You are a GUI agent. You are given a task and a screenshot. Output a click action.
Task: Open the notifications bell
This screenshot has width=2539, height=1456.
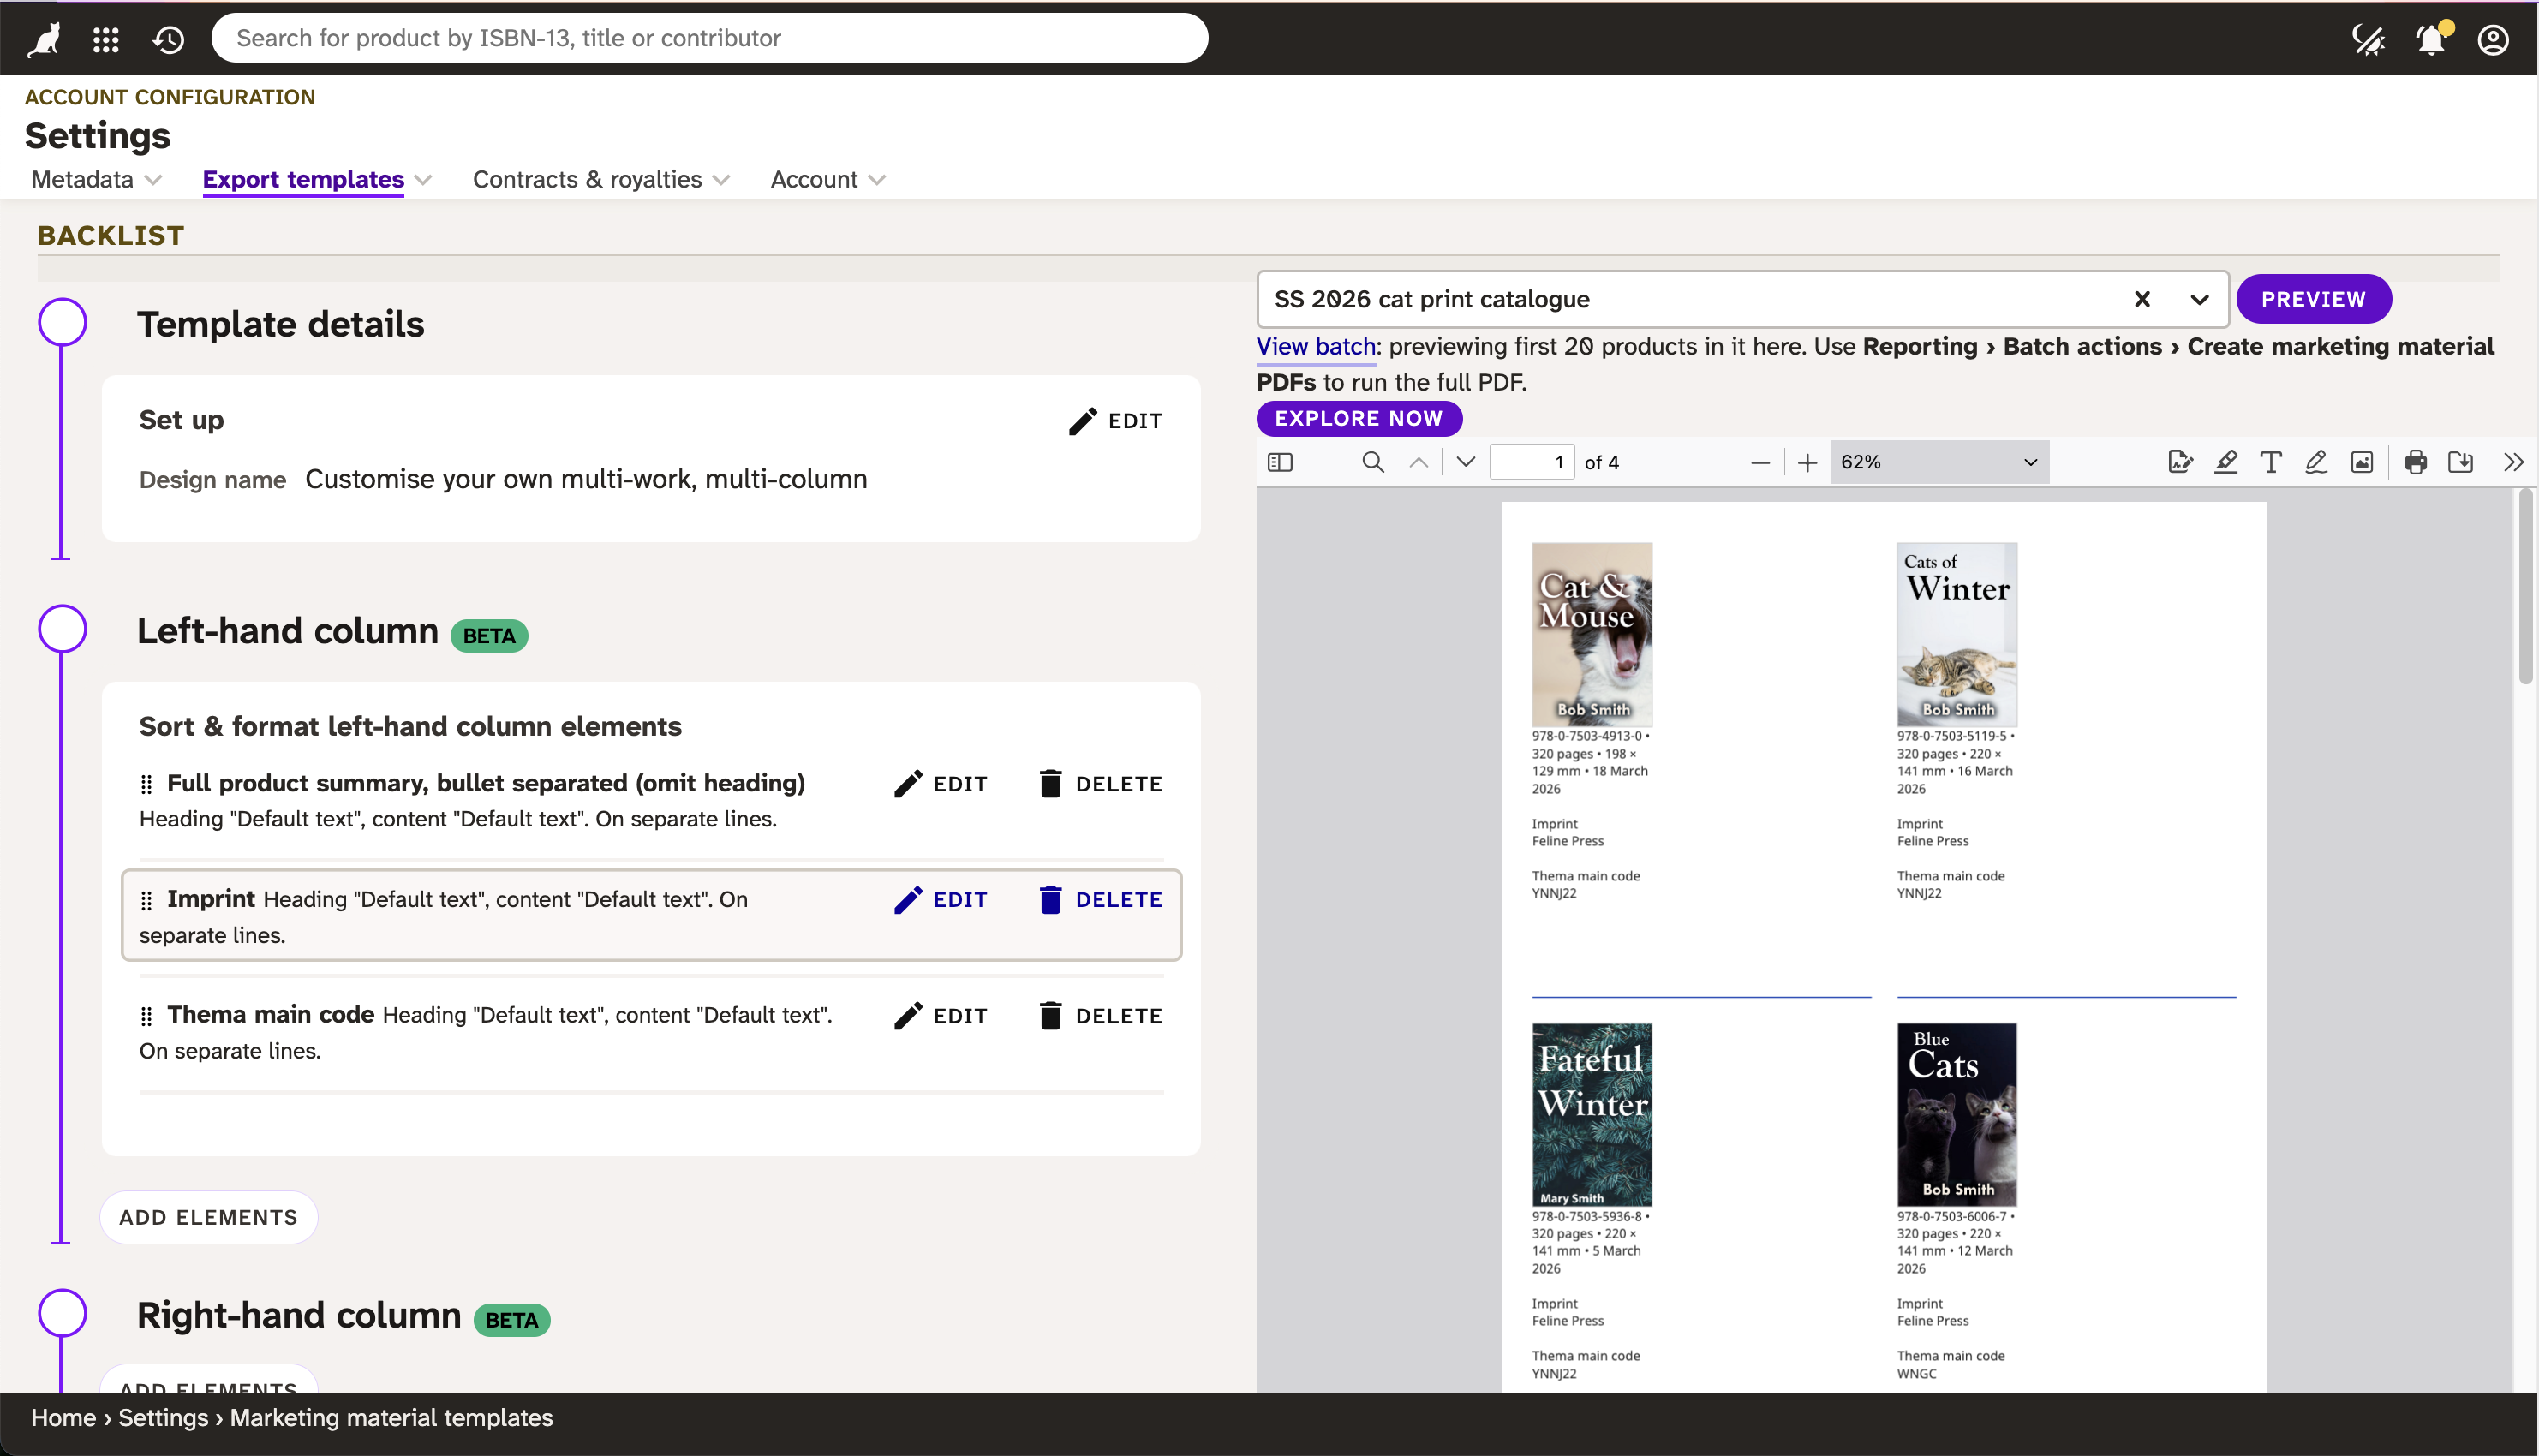click(x=2431, y=39)
